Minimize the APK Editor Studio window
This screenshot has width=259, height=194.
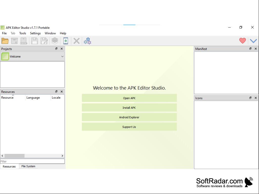point(229,27)
